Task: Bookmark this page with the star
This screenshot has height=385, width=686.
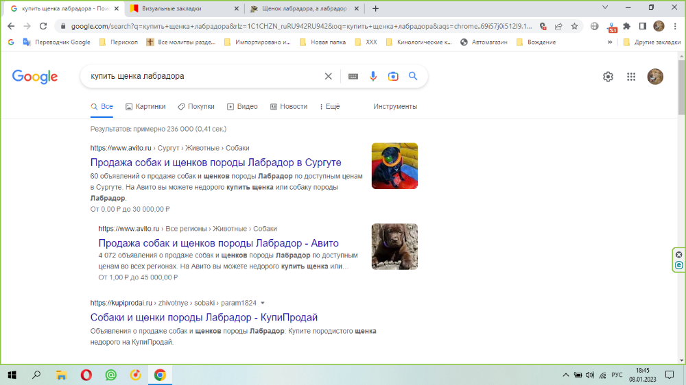Action: (x=574, y=26)
